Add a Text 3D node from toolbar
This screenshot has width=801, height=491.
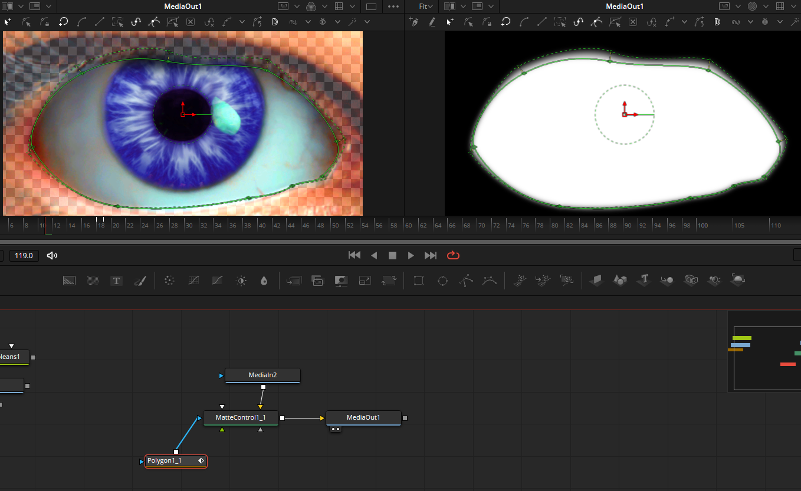click(644, 279)
